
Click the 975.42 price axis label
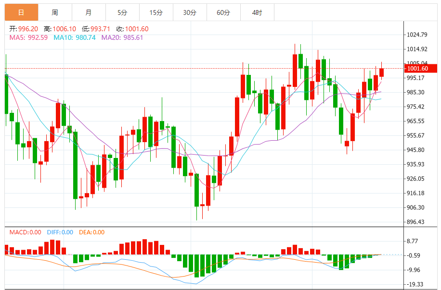(415, 107)
